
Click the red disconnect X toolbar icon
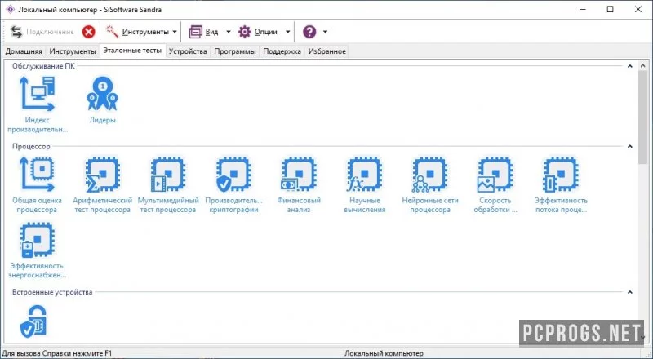tap(88, 32)
